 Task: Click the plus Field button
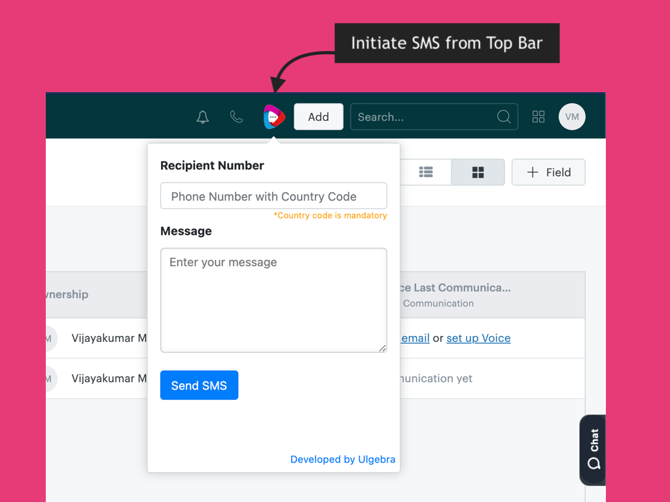coord(548,172)
